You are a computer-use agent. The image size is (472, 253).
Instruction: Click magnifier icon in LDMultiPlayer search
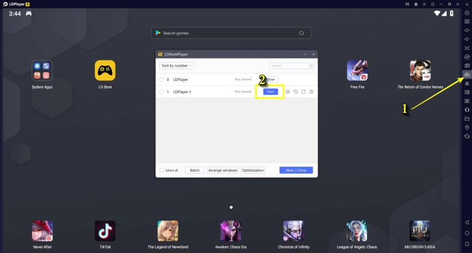tap(311, 66)
